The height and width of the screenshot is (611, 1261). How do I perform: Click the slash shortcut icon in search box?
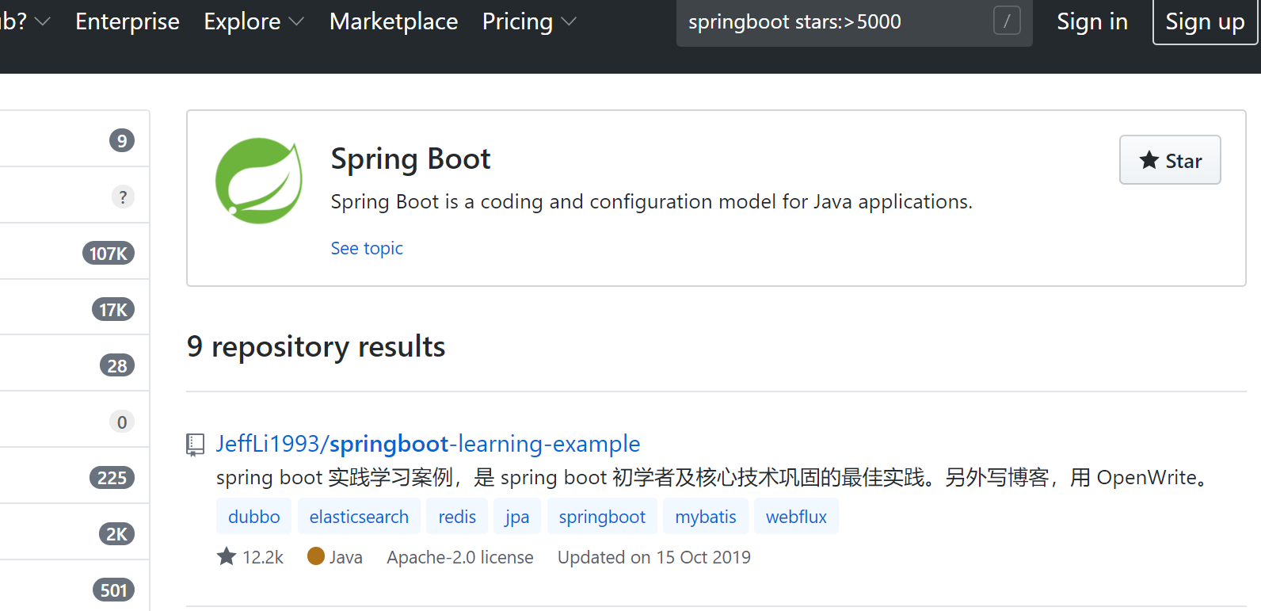pos(1006,21)
